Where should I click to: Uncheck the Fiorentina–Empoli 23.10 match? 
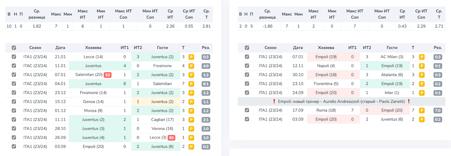[x=247, y=83]
